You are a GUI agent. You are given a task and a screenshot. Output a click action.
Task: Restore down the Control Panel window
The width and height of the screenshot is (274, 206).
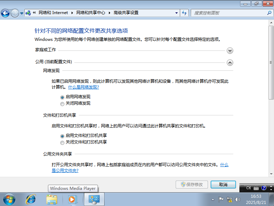pyautogui.click(x=257, y=4)
